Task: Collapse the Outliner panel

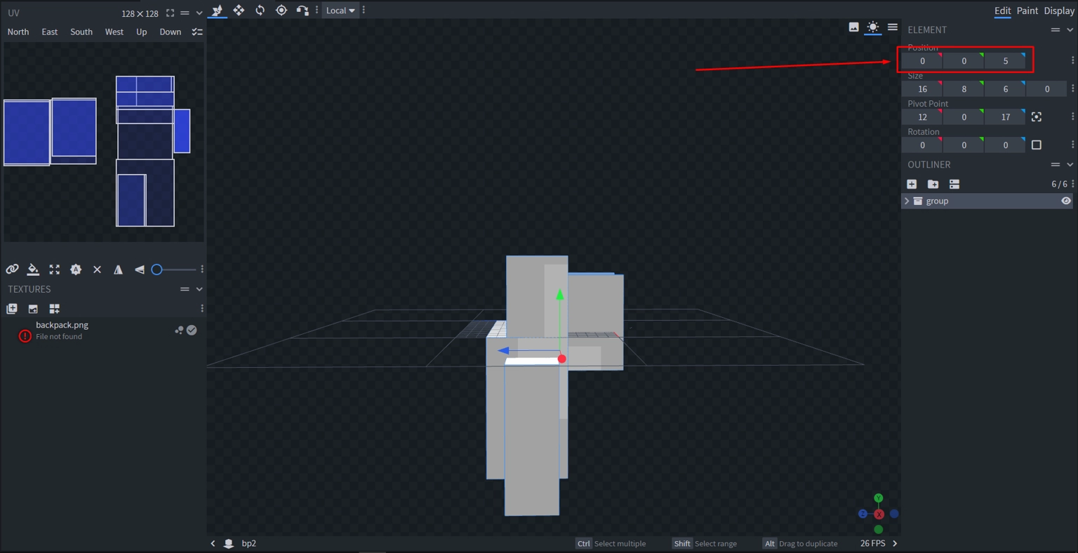Action: click(x=1070, y=164)
